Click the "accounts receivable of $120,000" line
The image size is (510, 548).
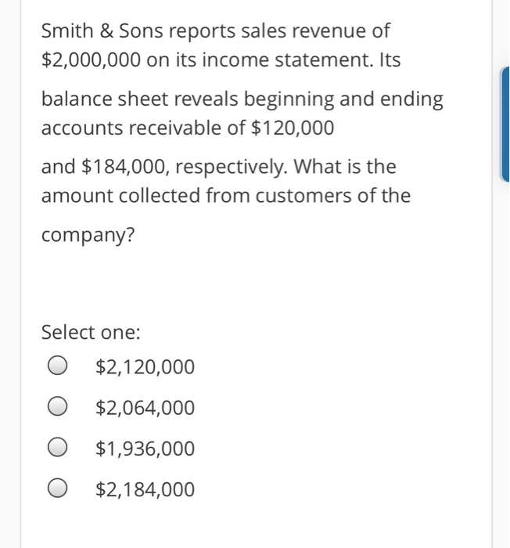pos(188,128)
